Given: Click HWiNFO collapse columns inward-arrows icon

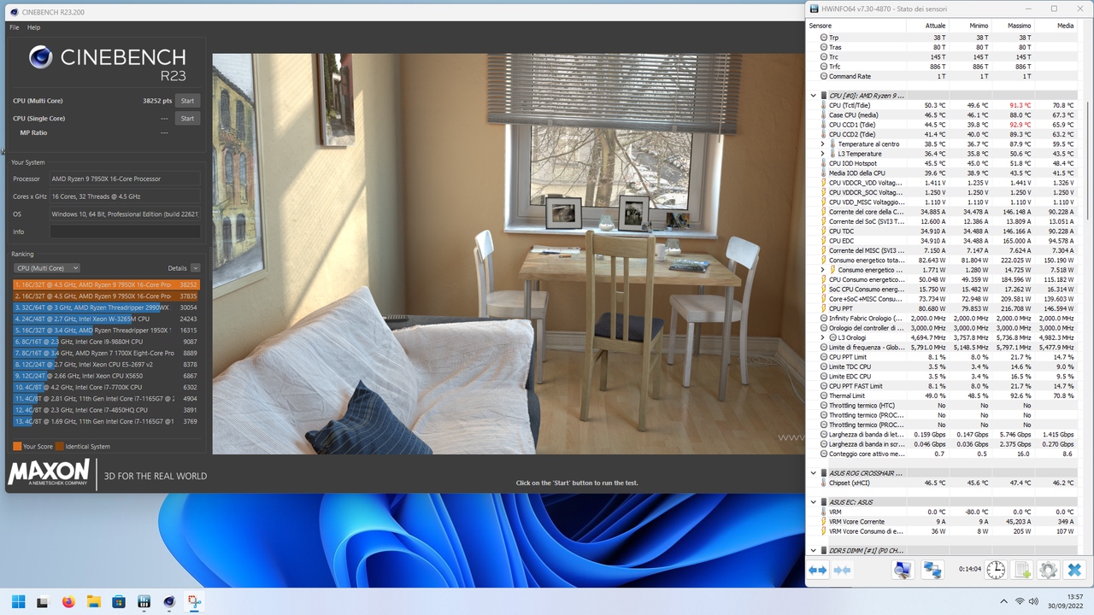Looking at the screenshot, I should 842,570.
